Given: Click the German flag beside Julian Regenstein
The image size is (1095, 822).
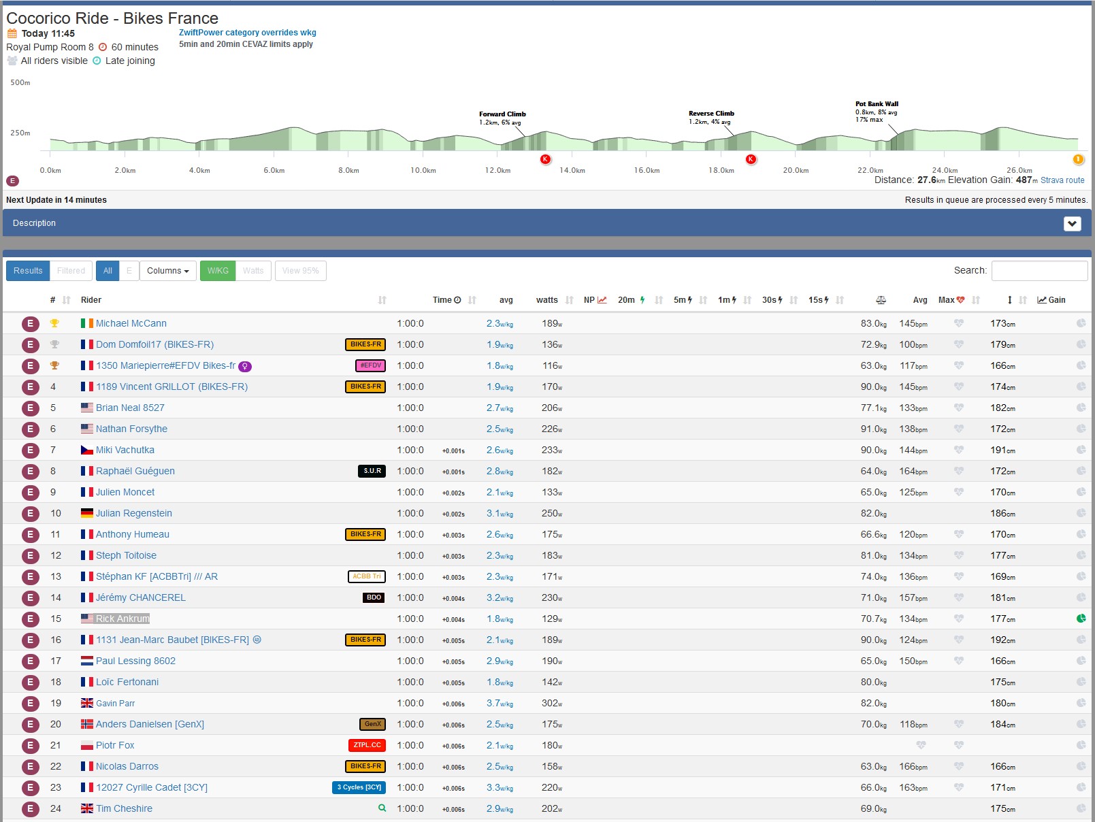Looking at the screenshot, I should point(87,513).
